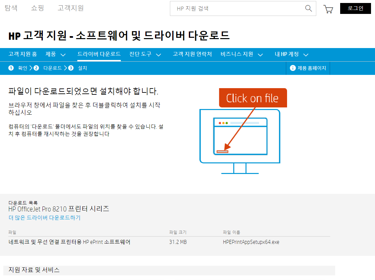Select the 드라이버 다운로드 tab
Image resolution: width=375 pixels, height=280 pixels.
click(99, 54)
